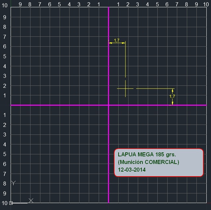Click the UCS X-axis marker icon
Viewport: 211px width, 210px height.
(x=31, y=200)
